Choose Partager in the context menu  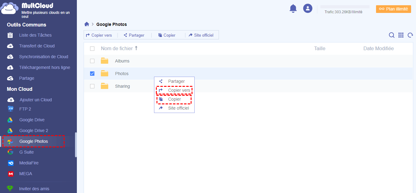click(174, 81)
